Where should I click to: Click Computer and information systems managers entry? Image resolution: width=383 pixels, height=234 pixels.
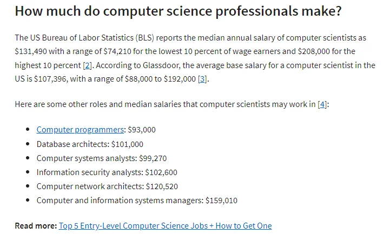(120, 200)
